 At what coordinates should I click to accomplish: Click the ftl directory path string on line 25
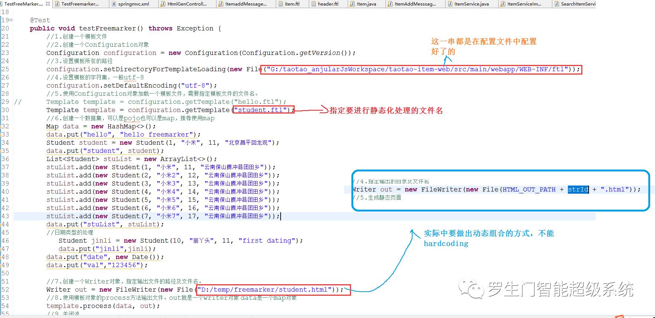pos(417,69)
